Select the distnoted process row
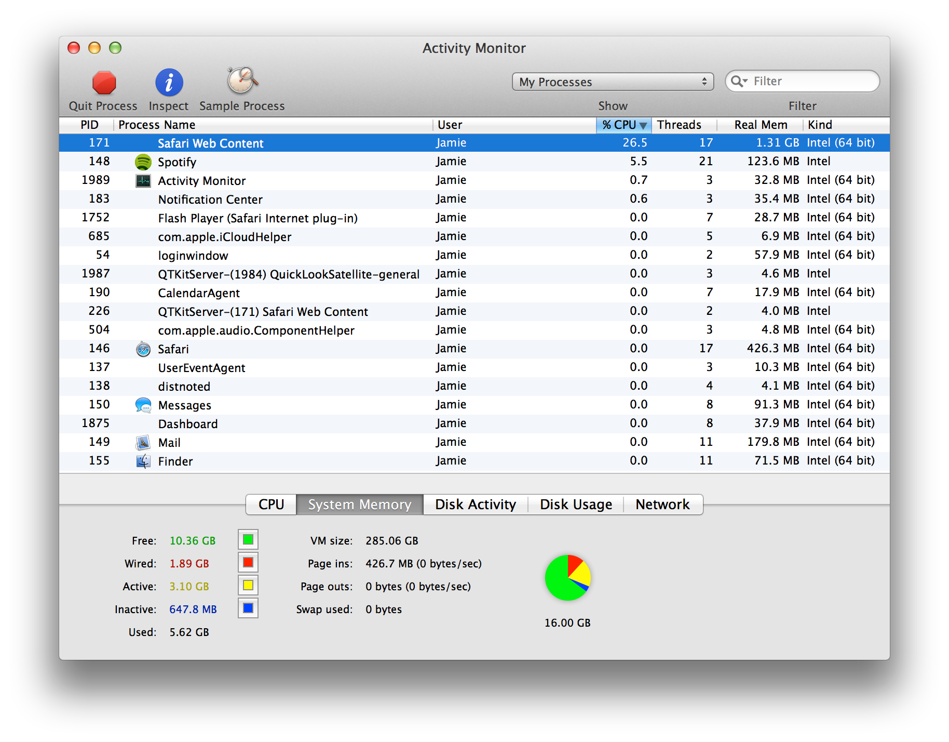The width and height of the screenshot is (949, 742). [x=475, y=386]
